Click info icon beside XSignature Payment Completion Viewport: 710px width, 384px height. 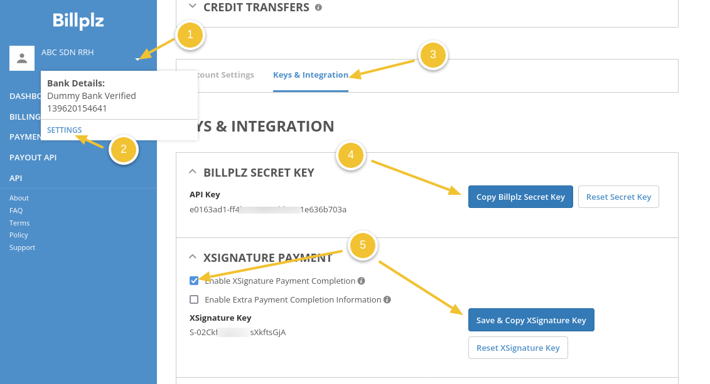point(362,281)
